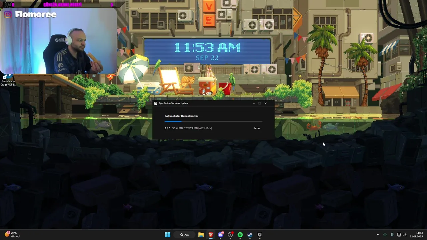Cancel the update with the İPTAL button
The width and height of the screenshot is (427, 240).
(x=257, y=128)
